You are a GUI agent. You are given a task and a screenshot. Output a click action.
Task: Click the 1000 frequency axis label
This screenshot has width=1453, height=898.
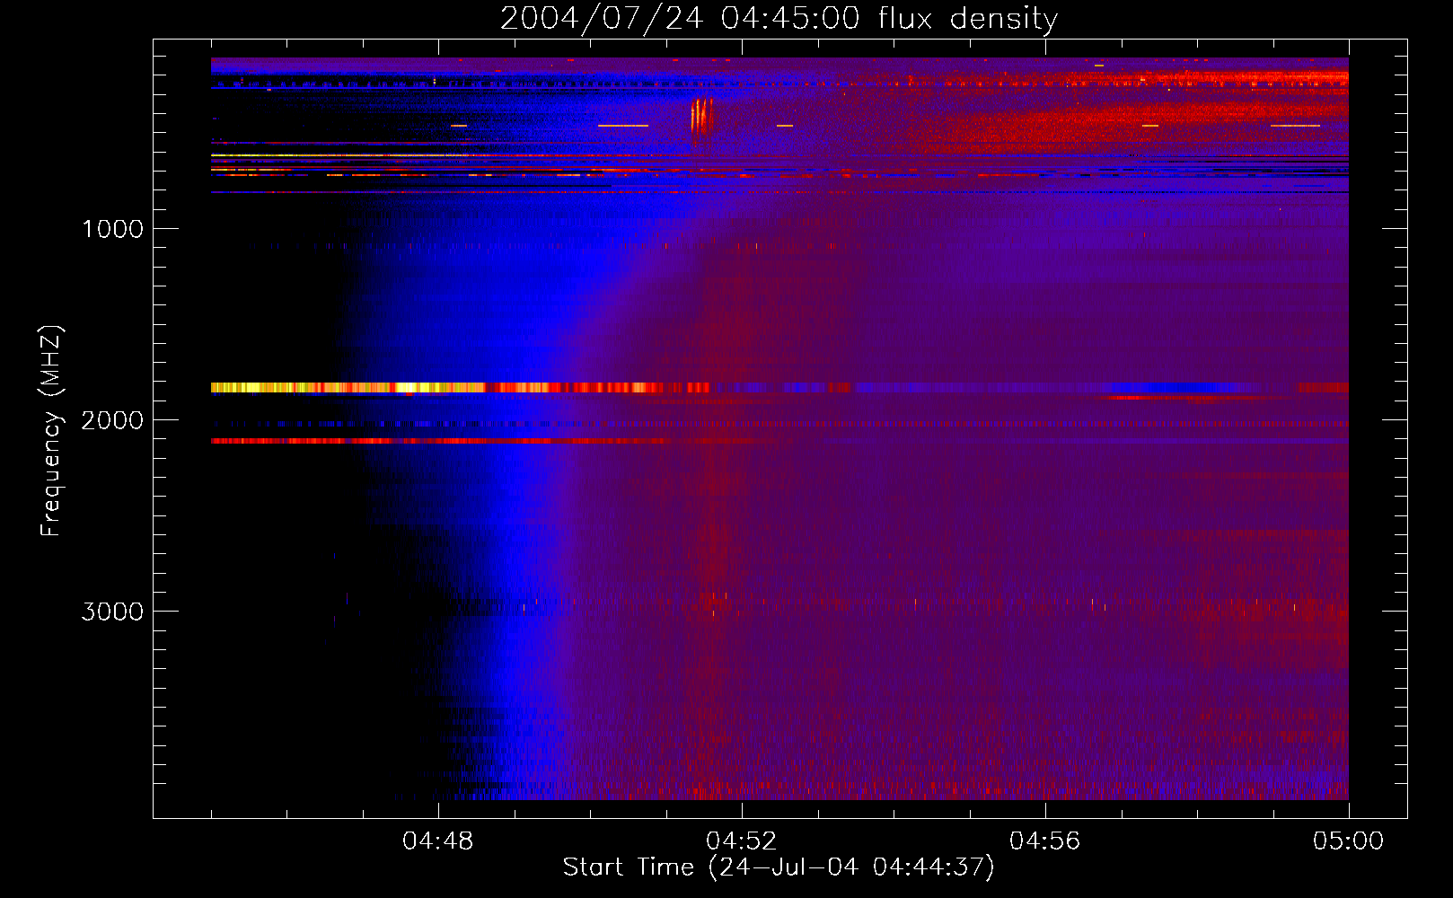pos(112,229)
